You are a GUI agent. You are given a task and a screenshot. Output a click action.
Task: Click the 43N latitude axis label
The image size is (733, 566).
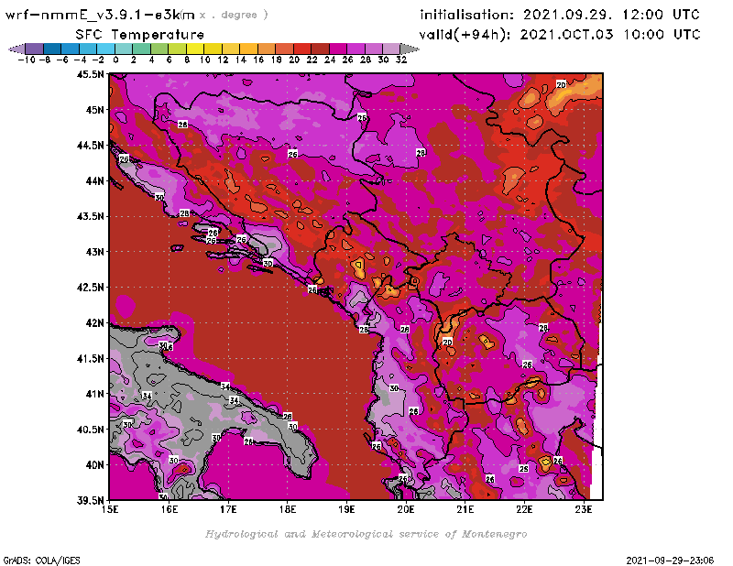click(94, 252)
